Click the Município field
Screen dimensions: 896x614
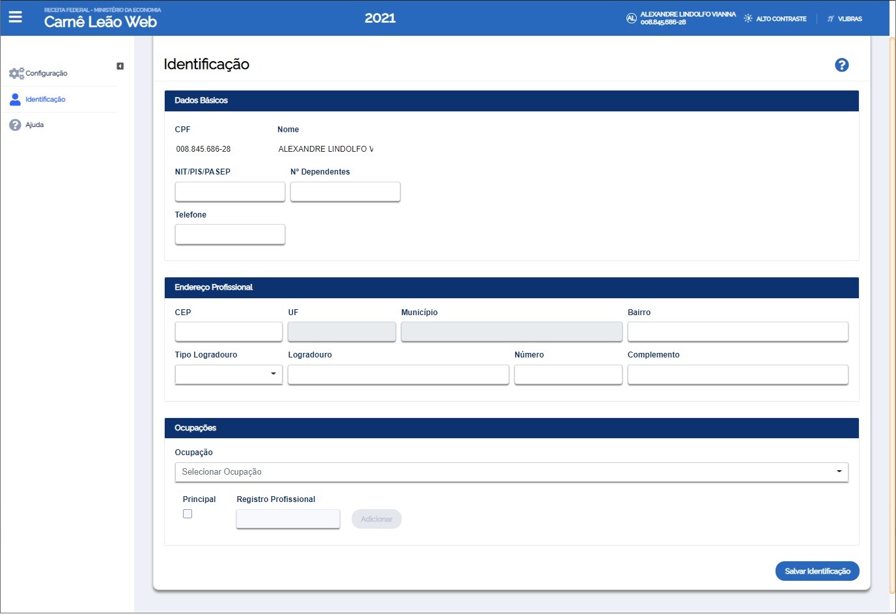pyautogui.click(x=512, y=332)
